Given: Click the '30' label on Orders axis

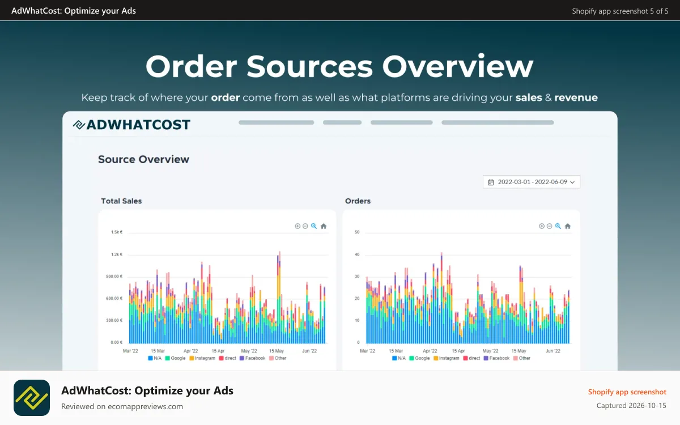Looking at the screenshot, I should pyautogui.click(x=357, y=277).
